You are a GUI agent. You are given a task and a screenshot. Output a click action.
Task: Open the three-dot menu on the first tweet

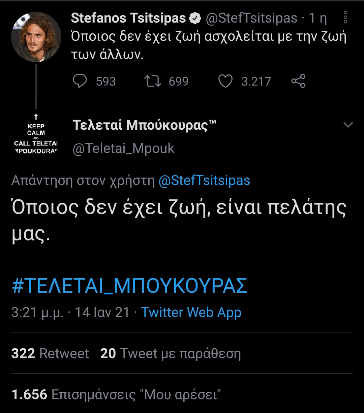pyautogui.click(x=345, y=18)
